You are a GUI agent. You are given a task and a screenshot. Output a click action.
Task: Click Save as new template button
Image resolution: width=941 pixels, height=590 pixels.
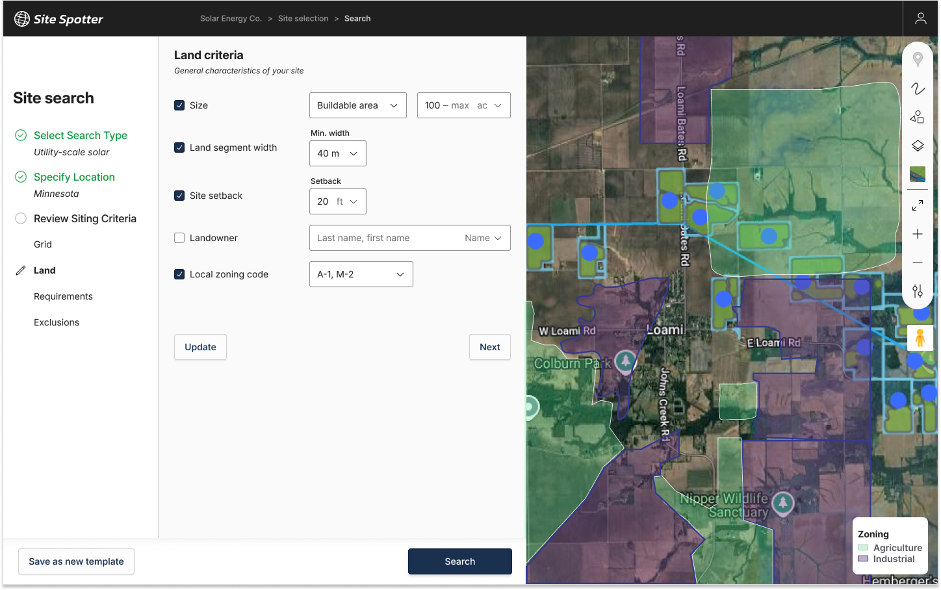pyautogui.click(x=76, y=561)
